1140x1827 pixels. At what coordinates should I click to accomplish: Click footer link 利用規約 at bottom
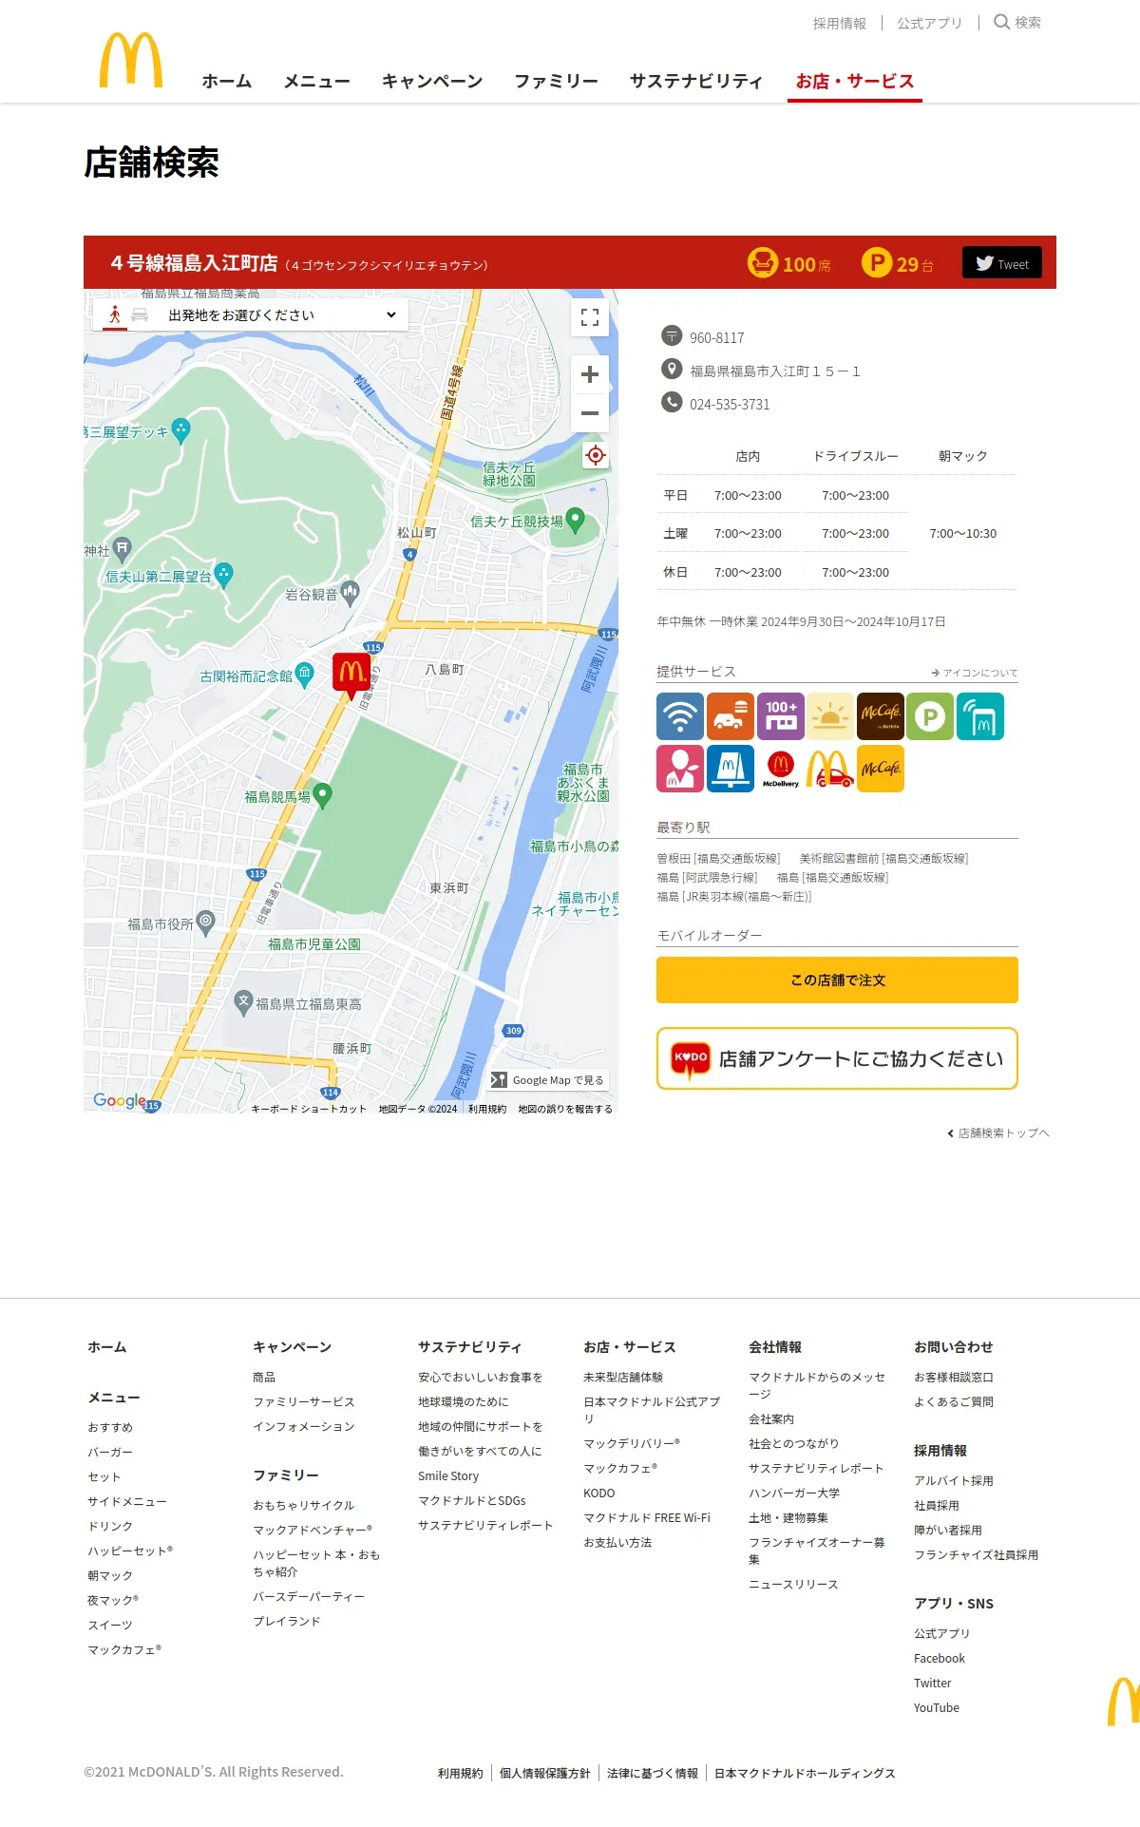point(461,1773)
